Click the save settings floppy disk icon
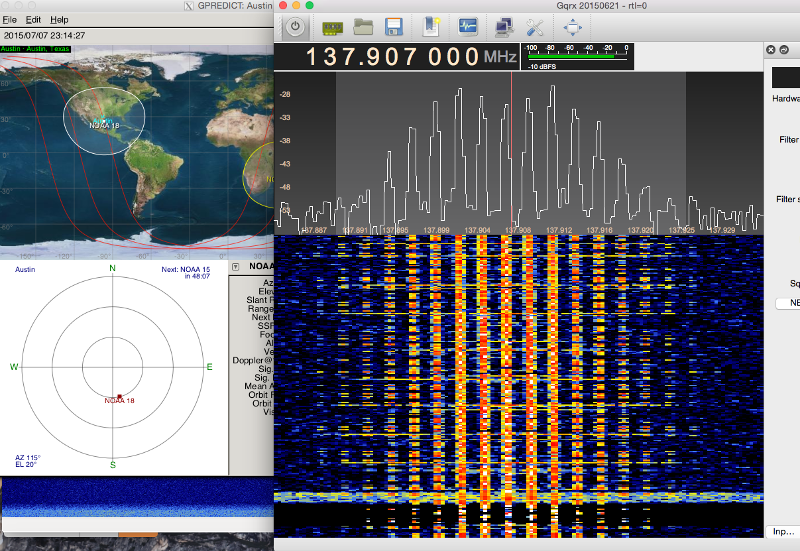 (x=394, y=27)
